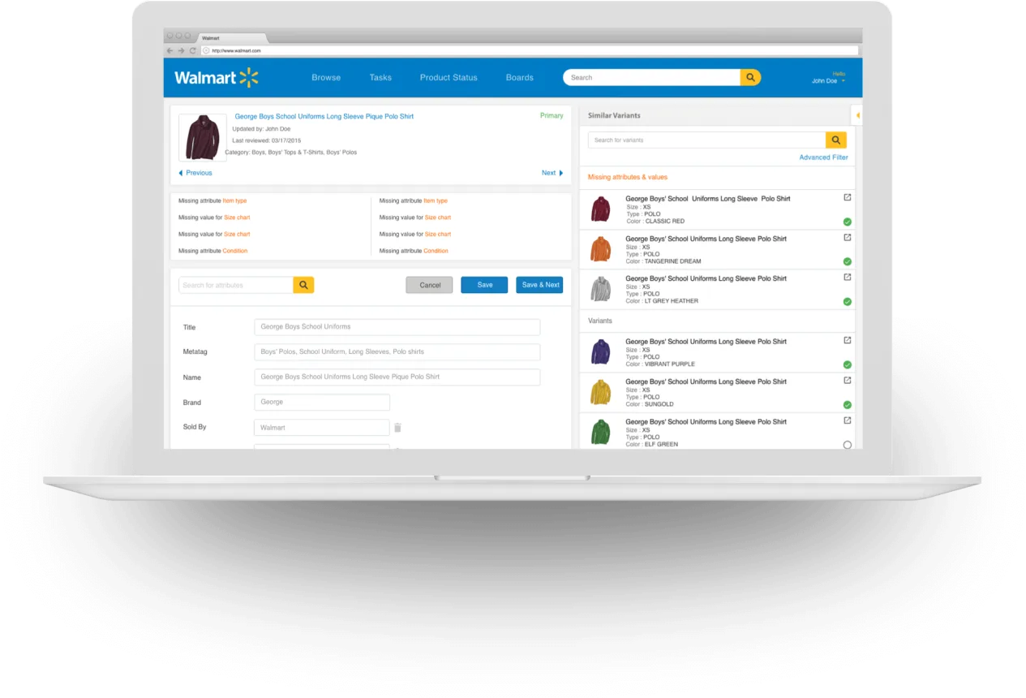Screen dimensions: 1026x698
Task: Click the Save & Next button
Action: 539,285
